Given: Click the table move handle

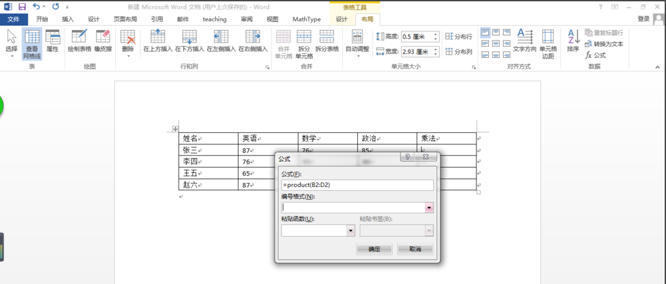Looking at the screenshot, I should coord(174,129).
